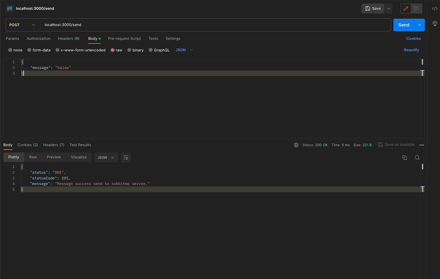Open the response Cookies (2) tab
This screenshot has height=279, width=440.
click(x=27, y=145)
